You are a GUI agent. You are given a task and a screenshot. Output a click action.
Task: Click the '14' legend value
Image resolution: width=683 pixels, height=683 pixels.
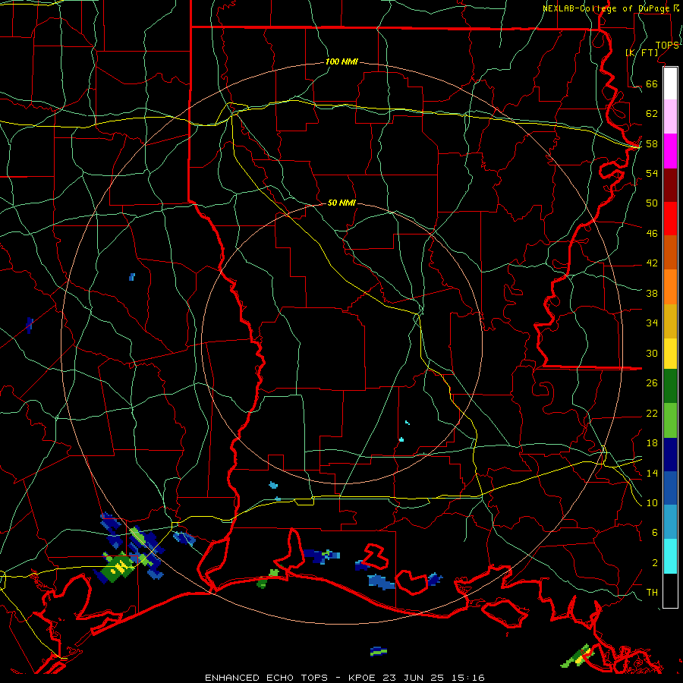click(x=652, y=473)
